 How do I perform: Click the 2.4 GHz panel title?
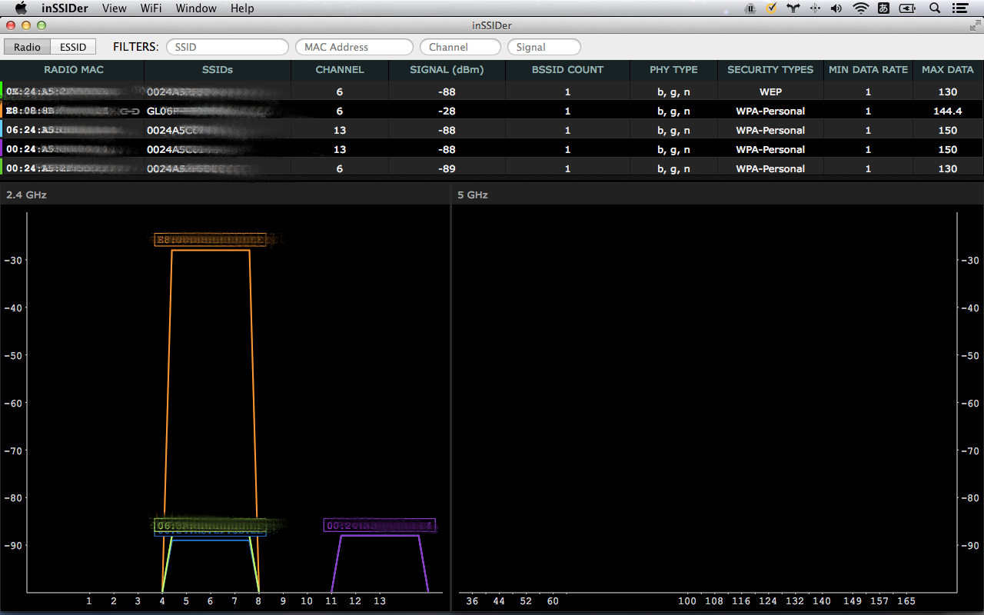click(x=26, y=194)
